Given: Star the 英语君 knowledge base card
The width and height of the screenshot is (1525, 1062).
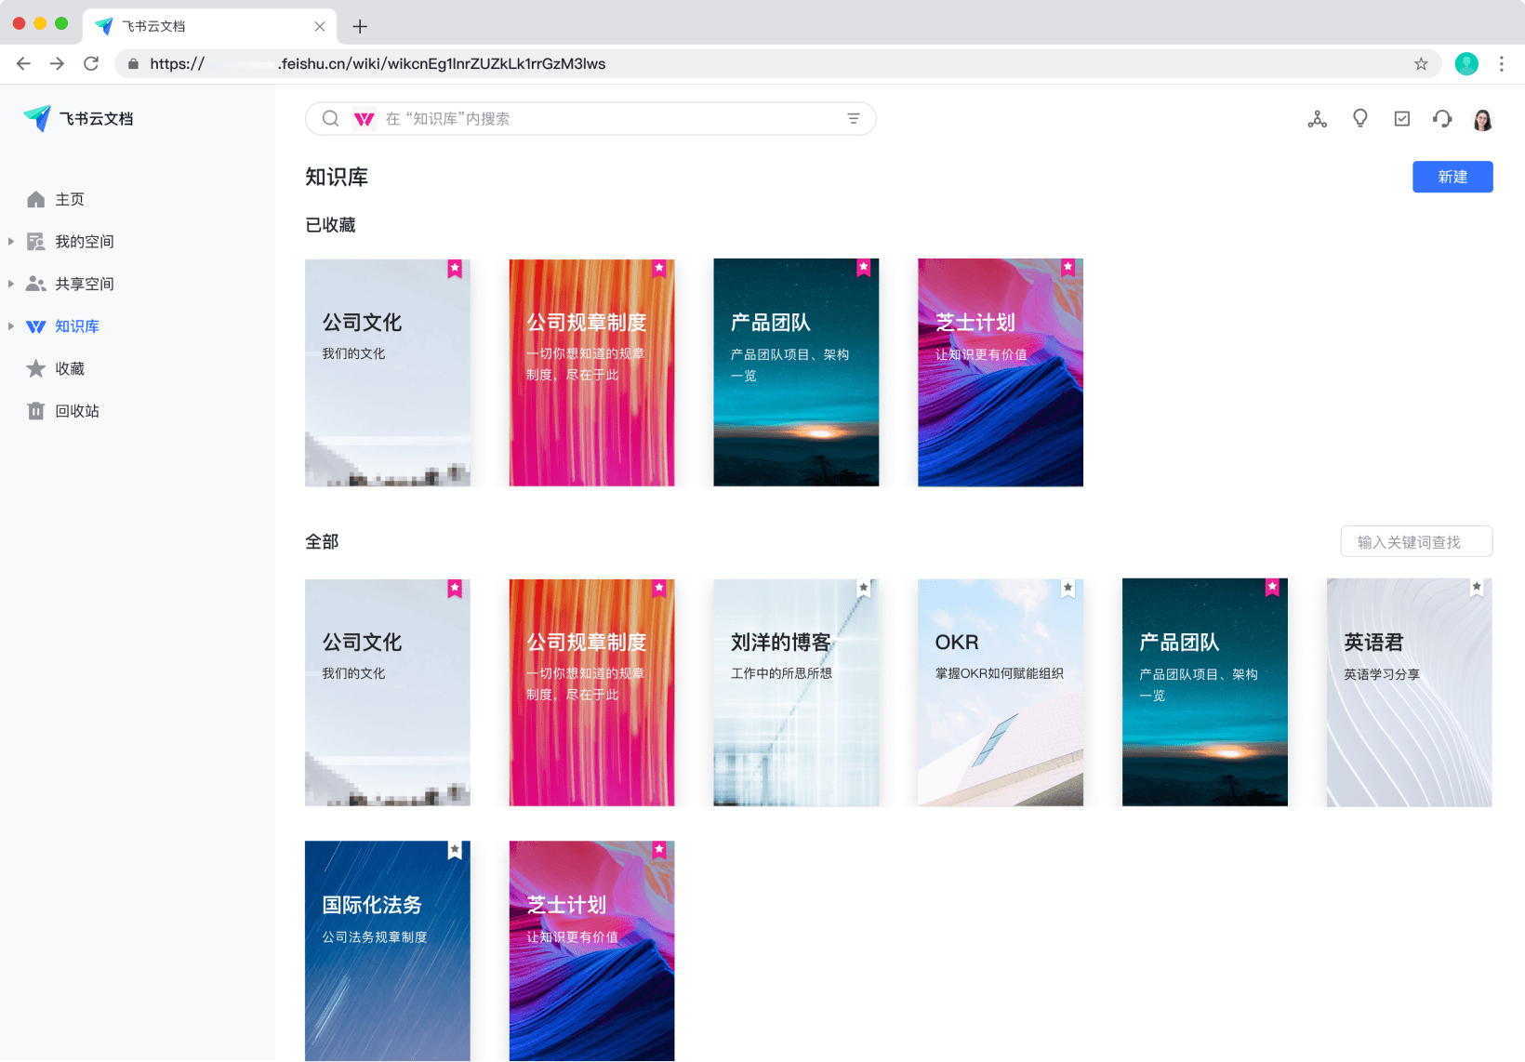Looking at the screenshot, I should point(1477,587).
